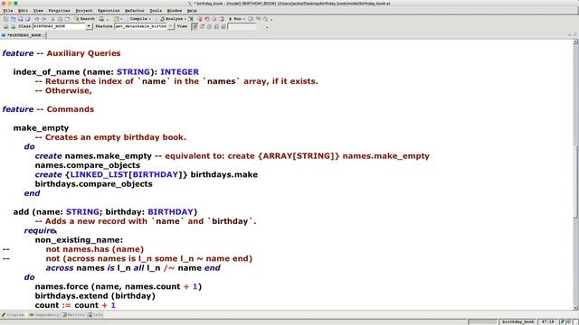Expand the Compile dropdown arrow
The width and height of the screenshot is (579, 325).
point(149,19)
